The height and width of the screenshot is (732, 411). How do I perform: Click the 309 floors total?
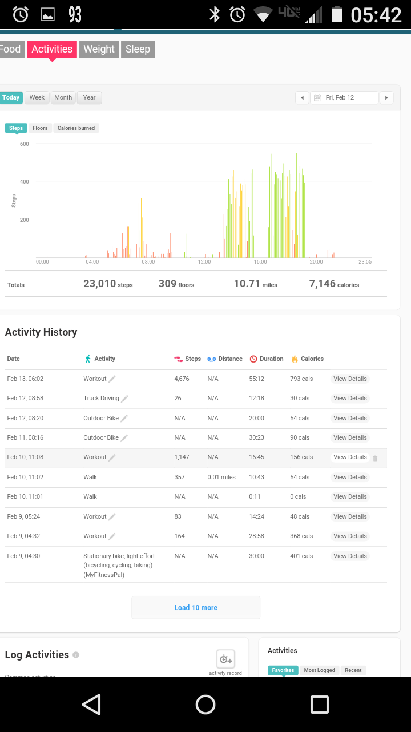pos(176,284)
